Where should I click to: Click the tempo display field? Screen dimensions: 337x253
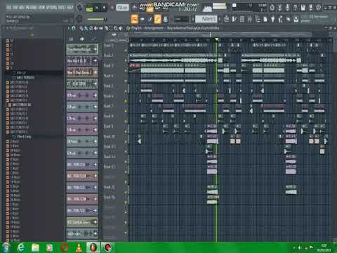click(x=122, y=8)
